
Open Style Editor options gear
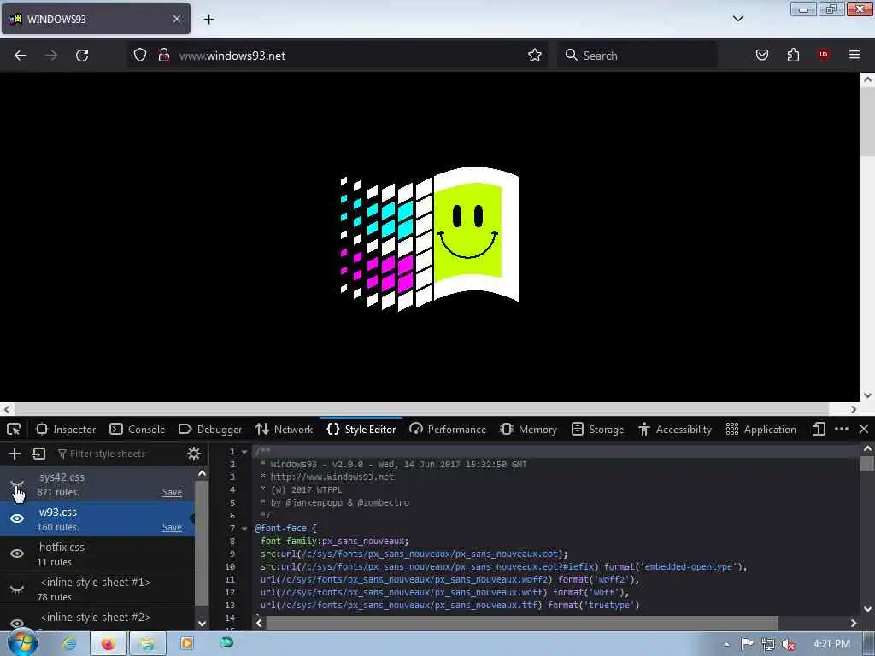coord(194,454)
